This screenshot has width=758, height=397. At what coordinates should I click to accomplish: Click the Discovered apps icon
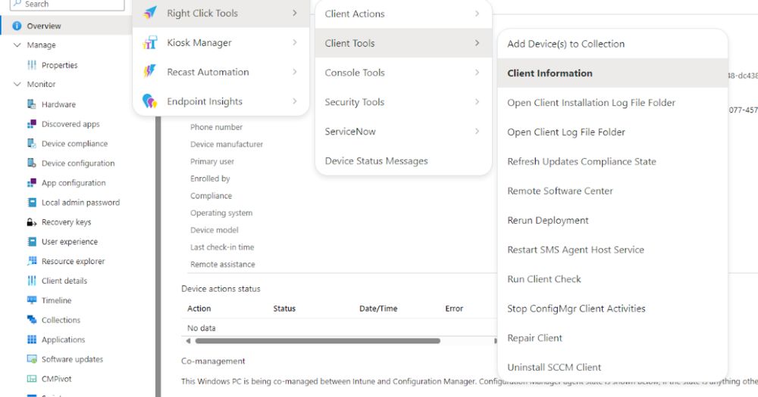point(32,124)
